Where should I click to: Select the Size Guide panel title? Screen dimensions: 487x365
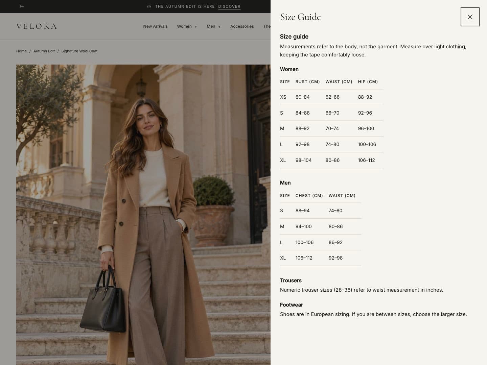point(300,17)
